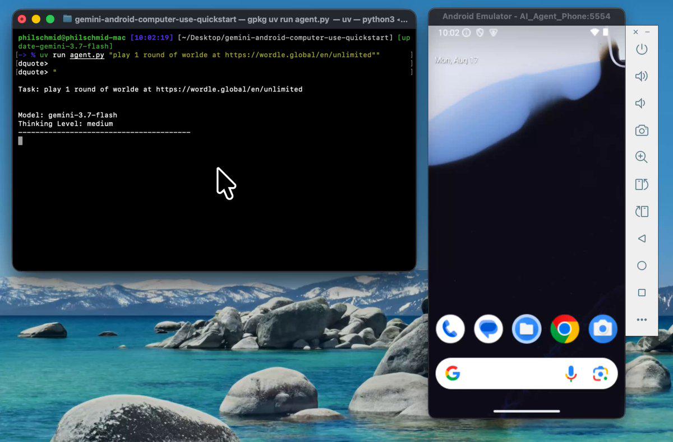Lower emulator volume with Volume Down icon
This screenshot has width=673, height=442.
coord(640,104)
